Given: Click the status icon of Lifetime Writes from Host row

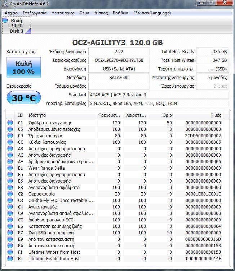Looking at the screenshot, I should coord(10,252).
